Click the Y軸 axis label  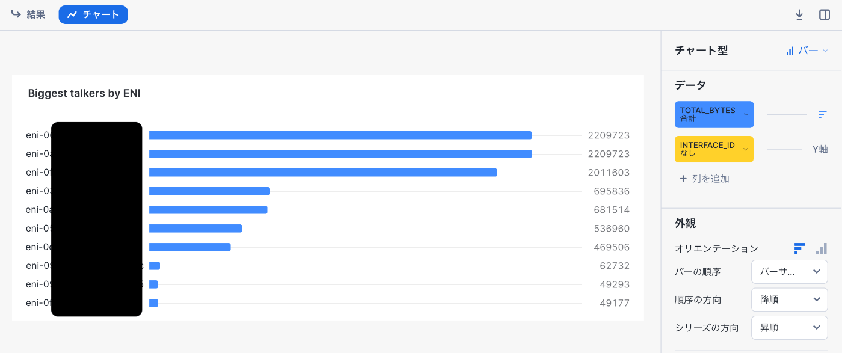tap(820, 149)
